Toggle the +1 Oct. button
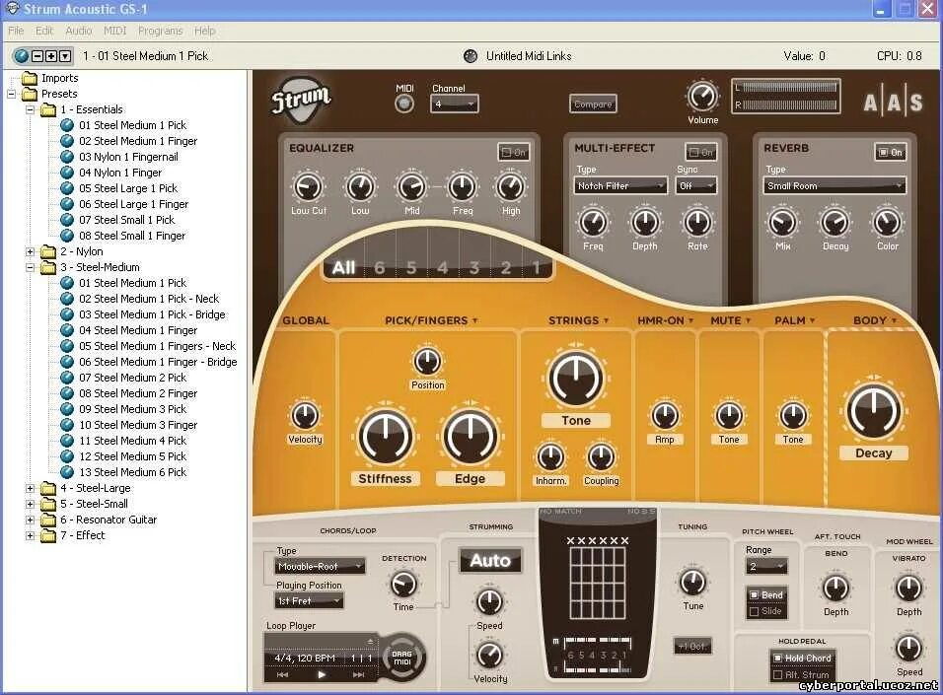Screen dimensions: 943x695 tap(692, 647)
